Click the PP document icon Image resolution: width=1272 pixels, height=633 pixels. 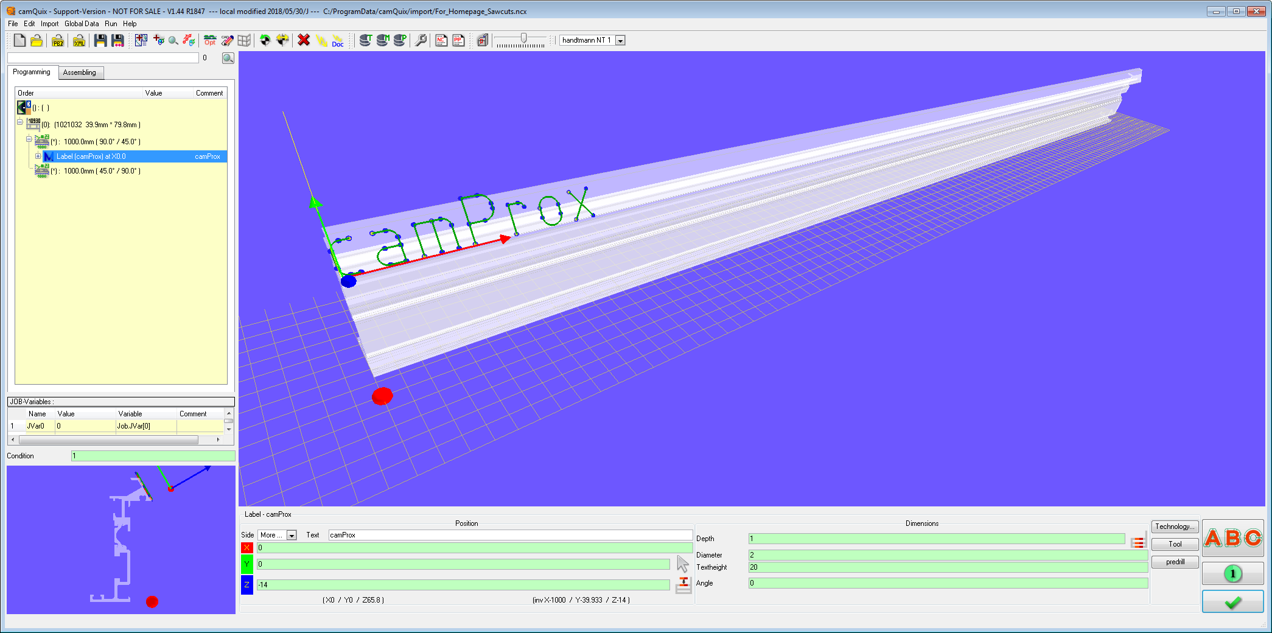coord(459,40)
